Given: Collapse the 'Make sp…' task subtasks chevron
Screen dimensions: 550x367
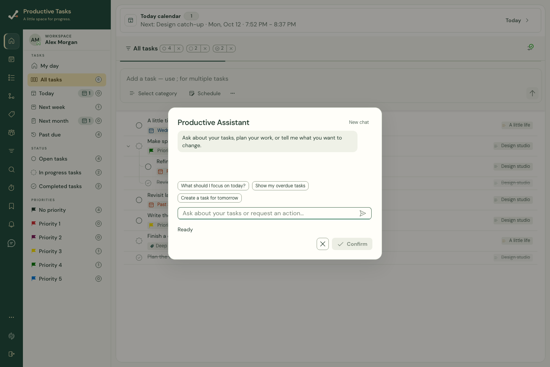Looking at the screenshot, I should pos(128,146).
